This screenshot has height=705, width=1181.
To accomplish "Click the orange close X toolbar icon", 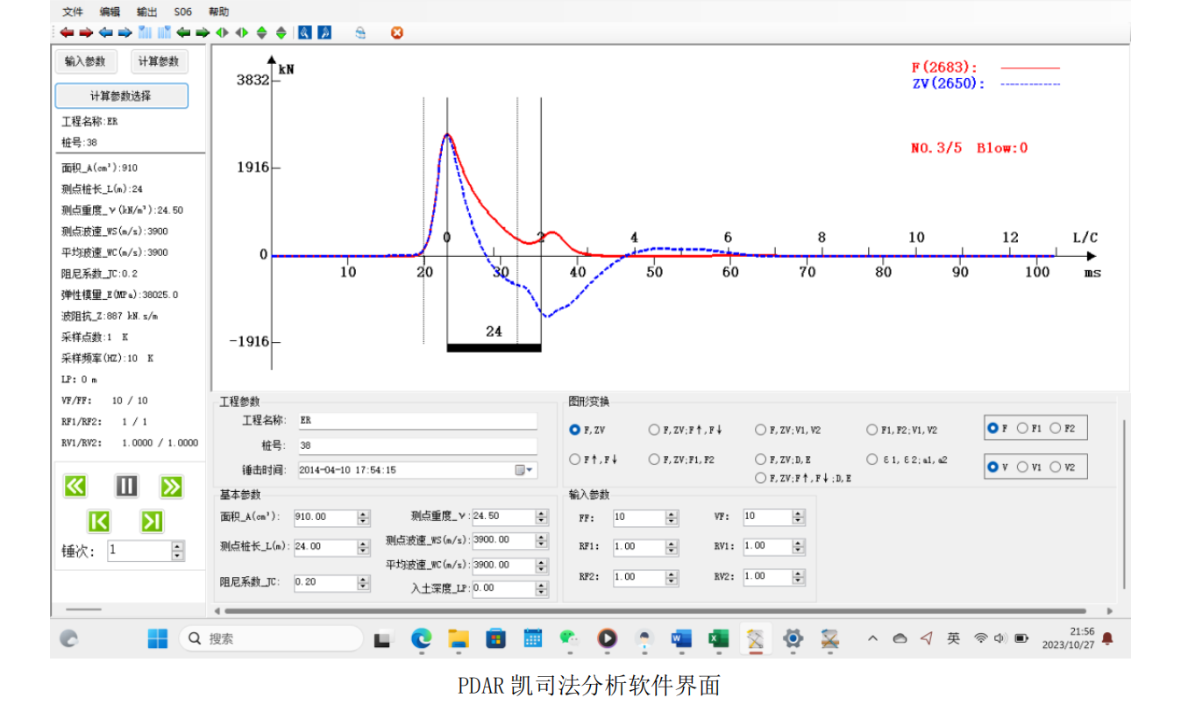I will pos(396,33).
